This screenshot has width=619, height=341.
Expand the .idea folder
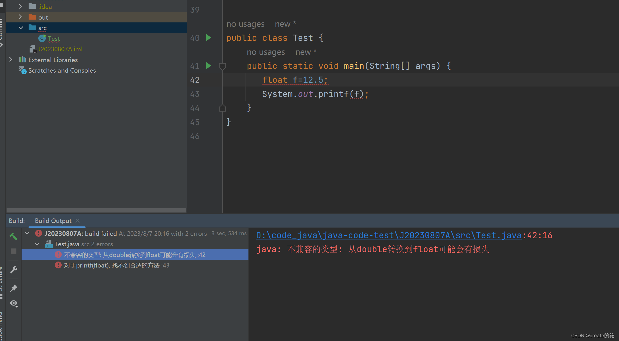(x=20, y=6)
